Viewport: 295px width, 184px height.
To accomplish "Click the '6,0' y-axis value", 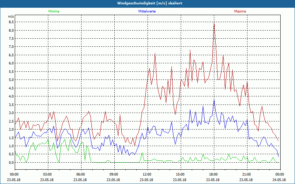I will (11, 63).
